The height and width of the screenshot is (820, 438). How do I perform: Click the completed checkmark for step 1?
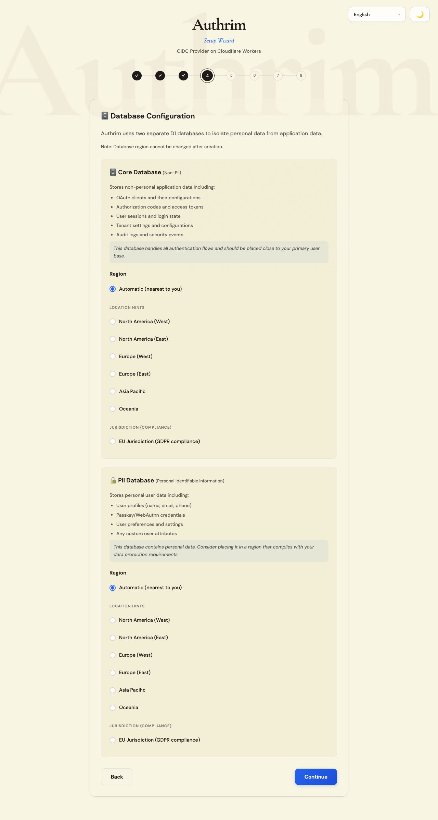pos(137,75)
